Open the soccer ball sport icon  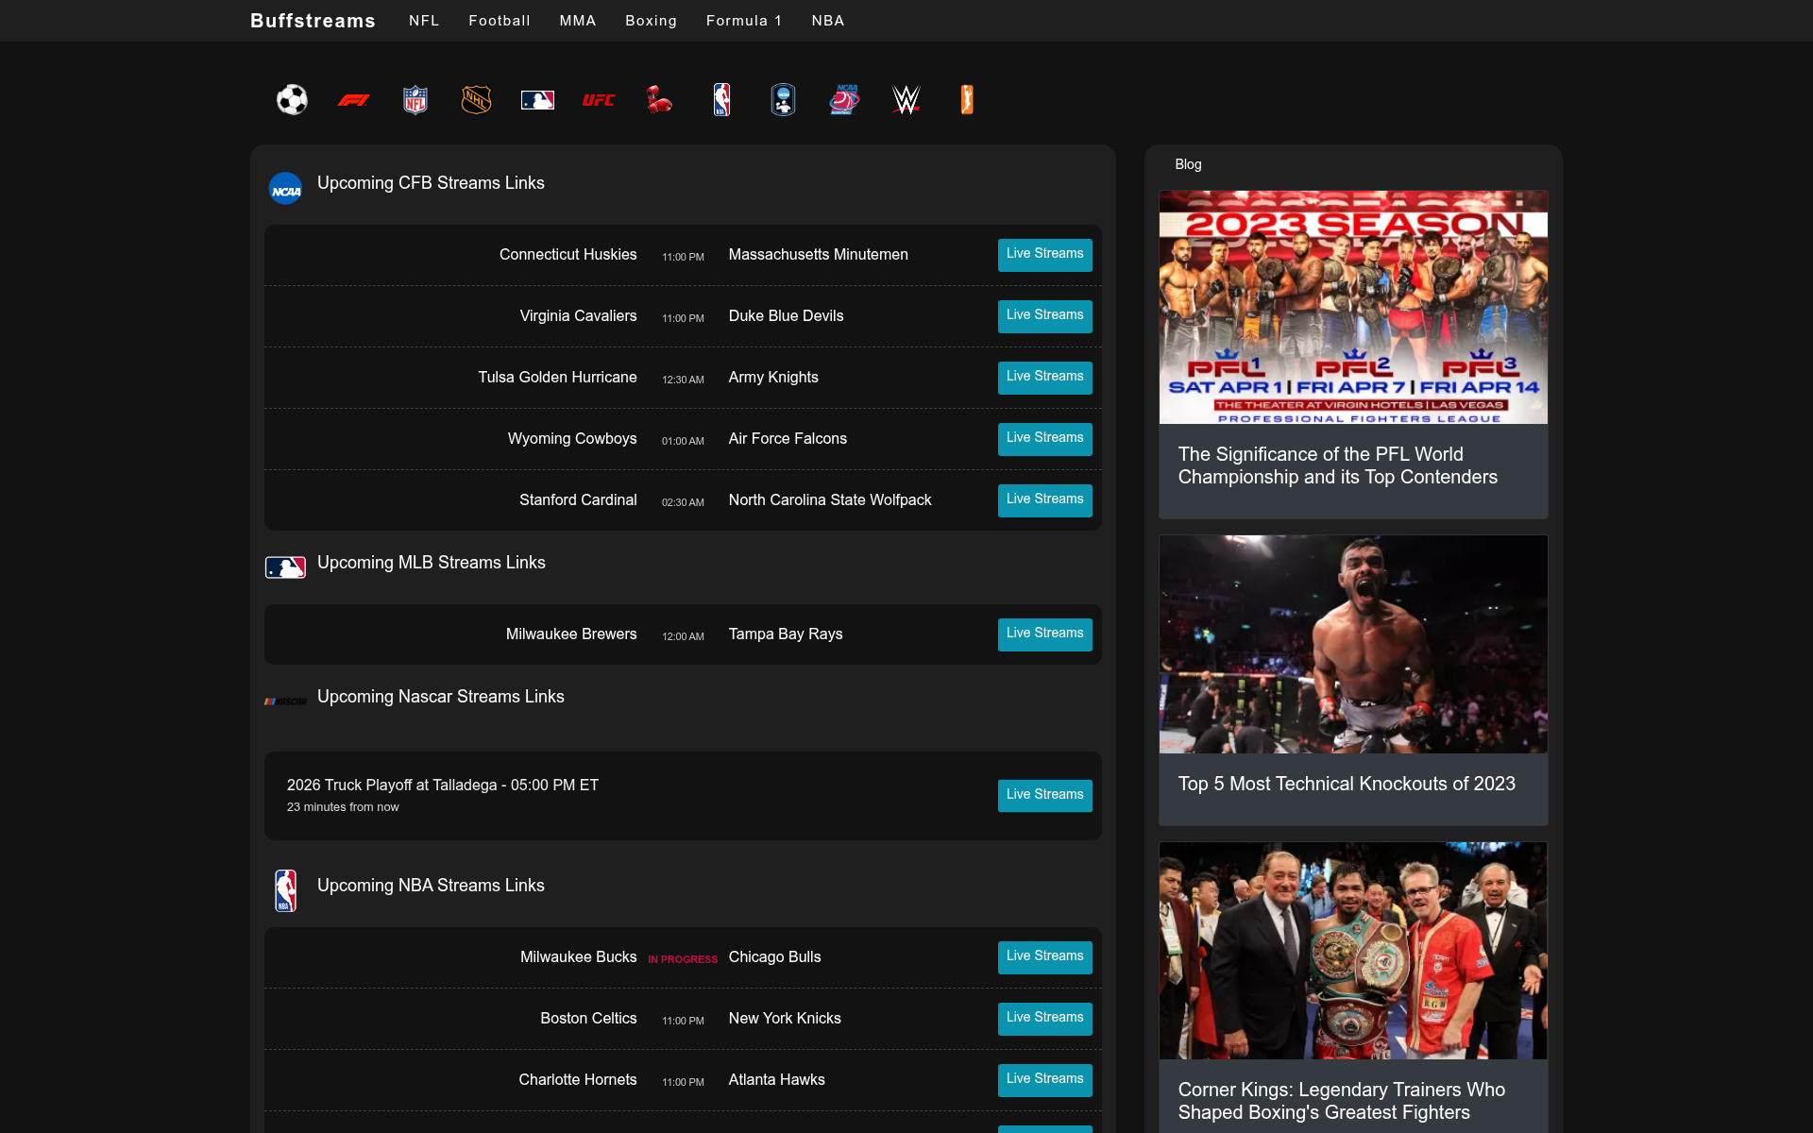[x=292, y=99]
